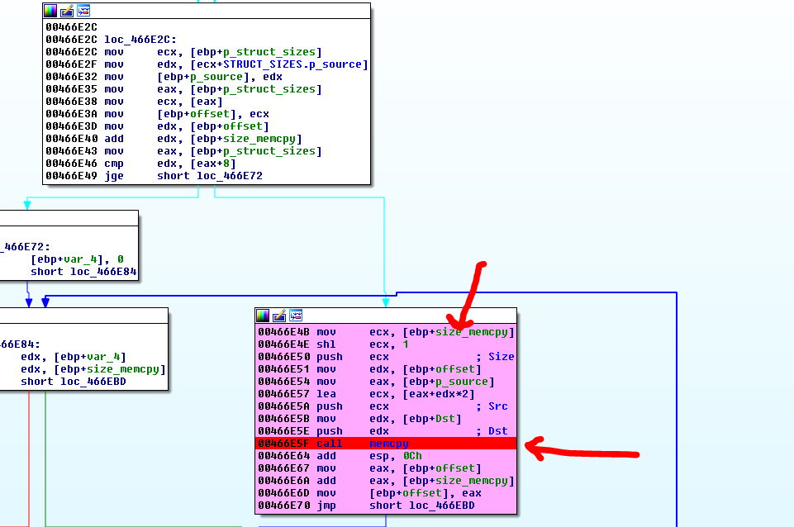
Task: Select the highlighted memcpy call target
Action: coord(388,444)
